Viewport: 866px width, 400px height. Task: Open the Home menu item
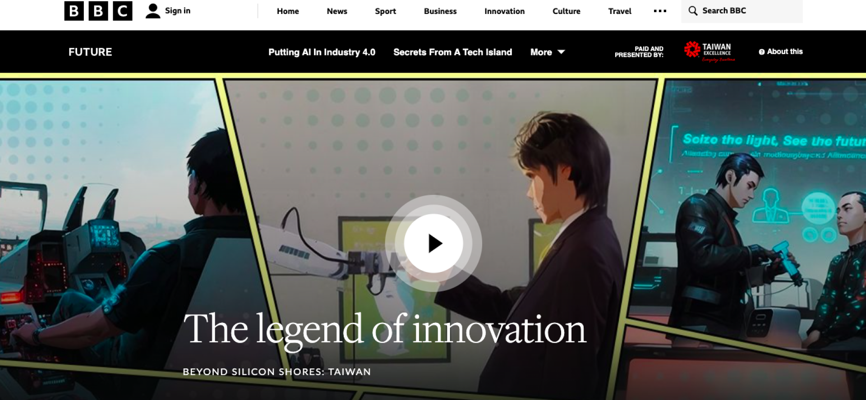pyautogui.click(x=288, y=11)
